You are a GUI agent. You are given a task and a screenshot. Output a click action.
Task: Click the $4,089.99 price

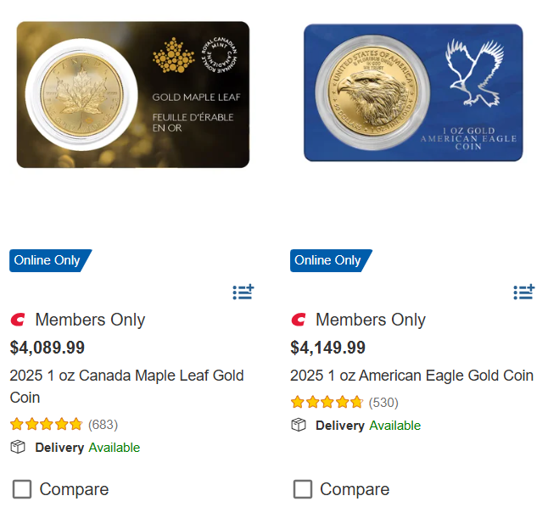pos(48,348)
